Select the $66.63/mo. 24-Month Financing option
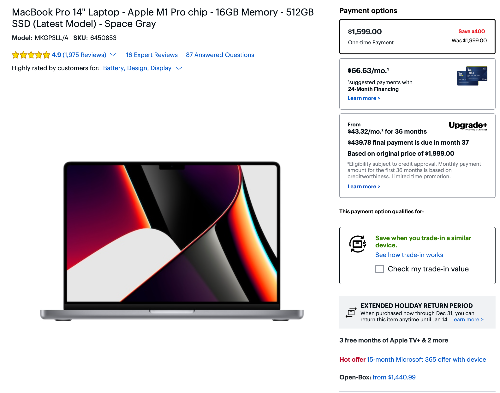Screen dimensions: 500x393 pos(417,84)
